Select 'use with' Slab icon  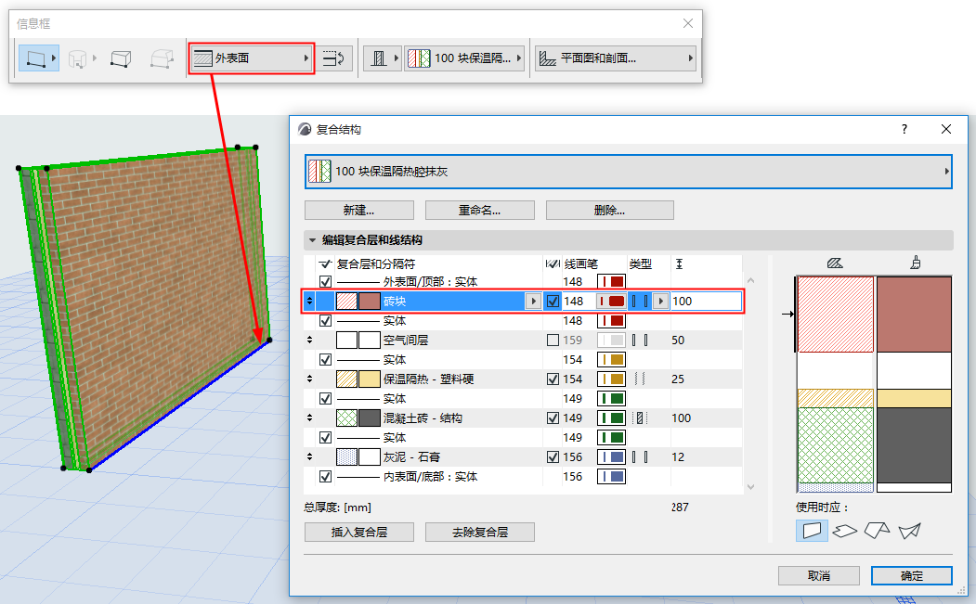[x=845, y=531]
